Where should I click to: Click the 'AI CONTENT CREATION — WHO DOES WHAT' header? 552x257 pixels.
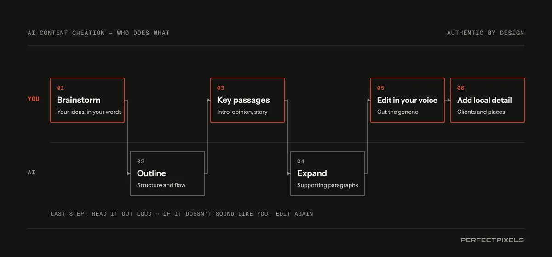point(98,33)
